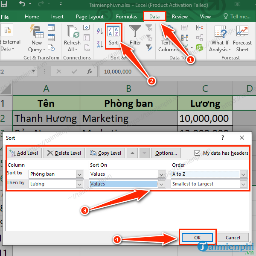Click the Consolidate icon
The height and width of the screenshot is (256, 256).
coord(200,28)
